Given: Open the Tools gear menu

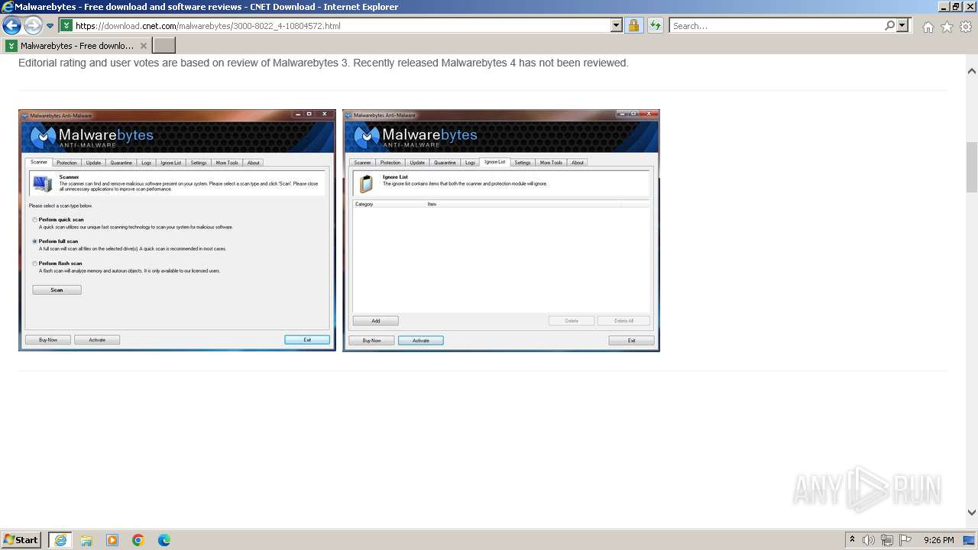Looking at the screenshot, I should click(966, 27).
